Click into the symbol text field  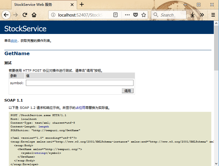(79, 83)
